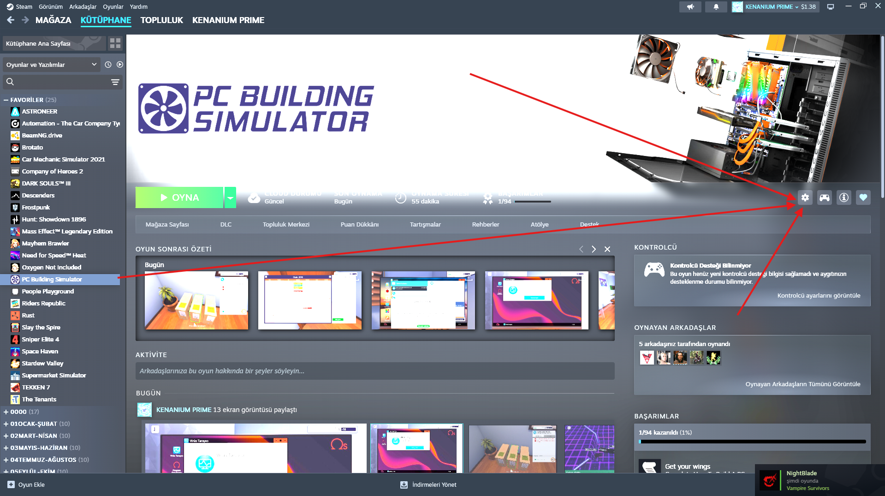Open Kontrolcü ayarlarını görüntüle link
This screenshot has width=885, height=496.
(819, 295)
